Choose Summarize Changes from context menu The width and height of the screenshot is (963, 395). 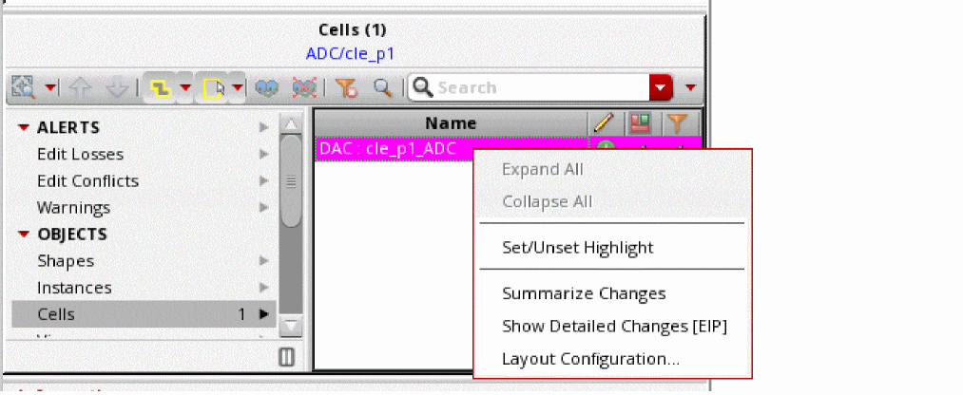click(584, 293)
